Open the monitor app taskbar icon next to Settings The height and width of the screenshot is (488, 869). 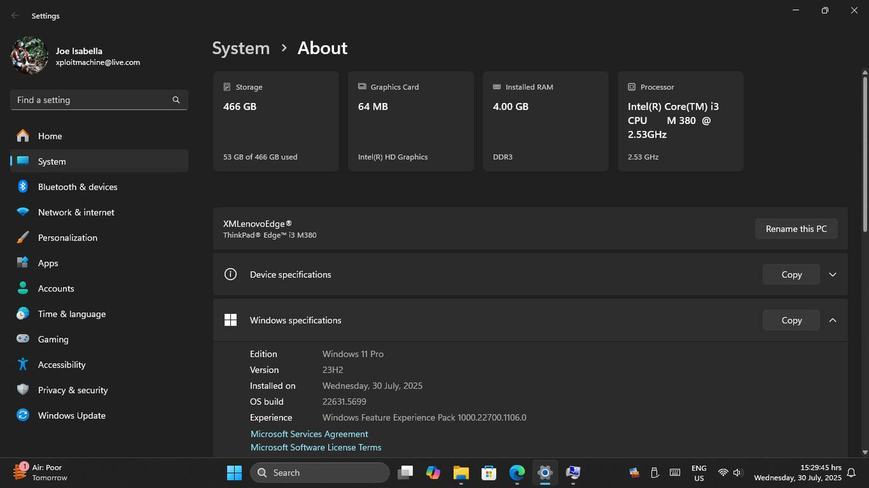573,472
